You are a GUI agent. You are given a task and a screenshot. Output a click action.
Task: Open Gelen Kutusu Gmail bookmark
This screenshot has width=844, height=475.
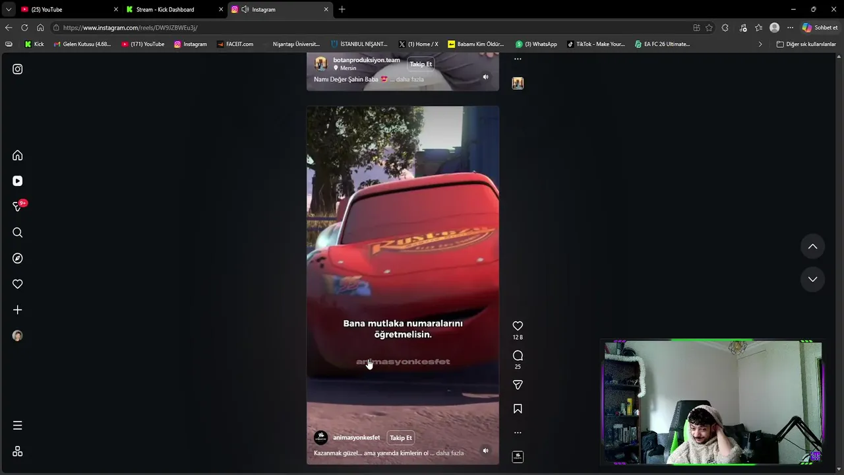coord(82,44)
